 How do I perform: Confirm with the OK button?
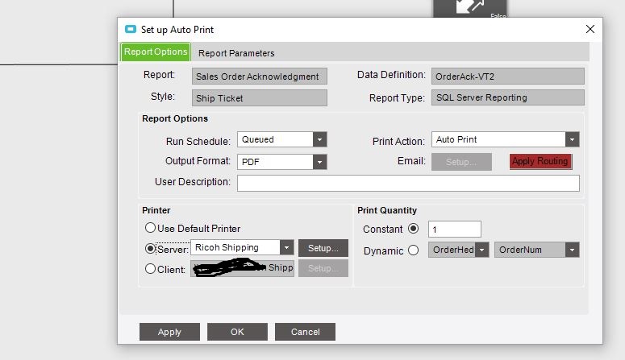click(x=237, y=332)
